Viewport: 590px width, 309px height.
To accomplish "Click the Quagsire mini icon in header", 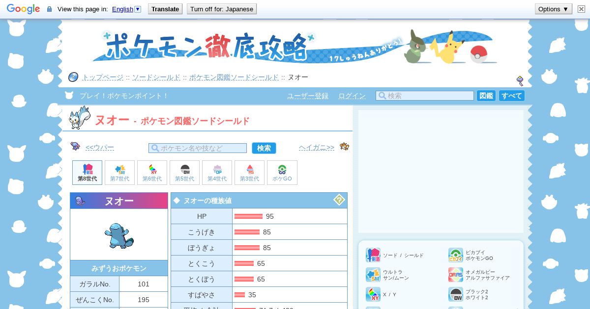I will point(80,201).
